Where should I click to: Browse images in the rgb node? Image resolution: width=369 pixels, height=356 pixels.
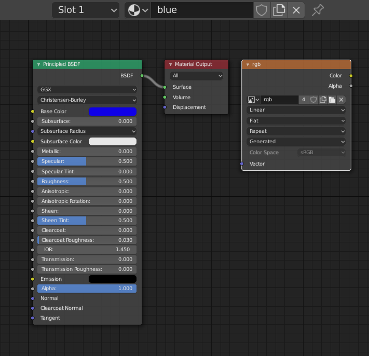[x=253, y=100]
